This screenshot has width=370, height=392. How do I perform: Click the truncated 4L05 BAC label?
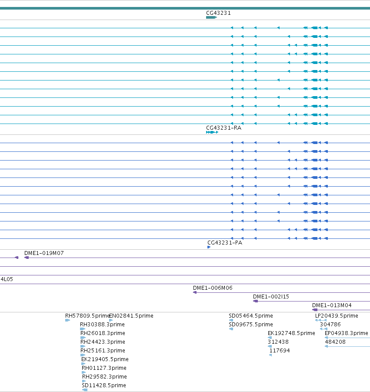coord(7,279)
